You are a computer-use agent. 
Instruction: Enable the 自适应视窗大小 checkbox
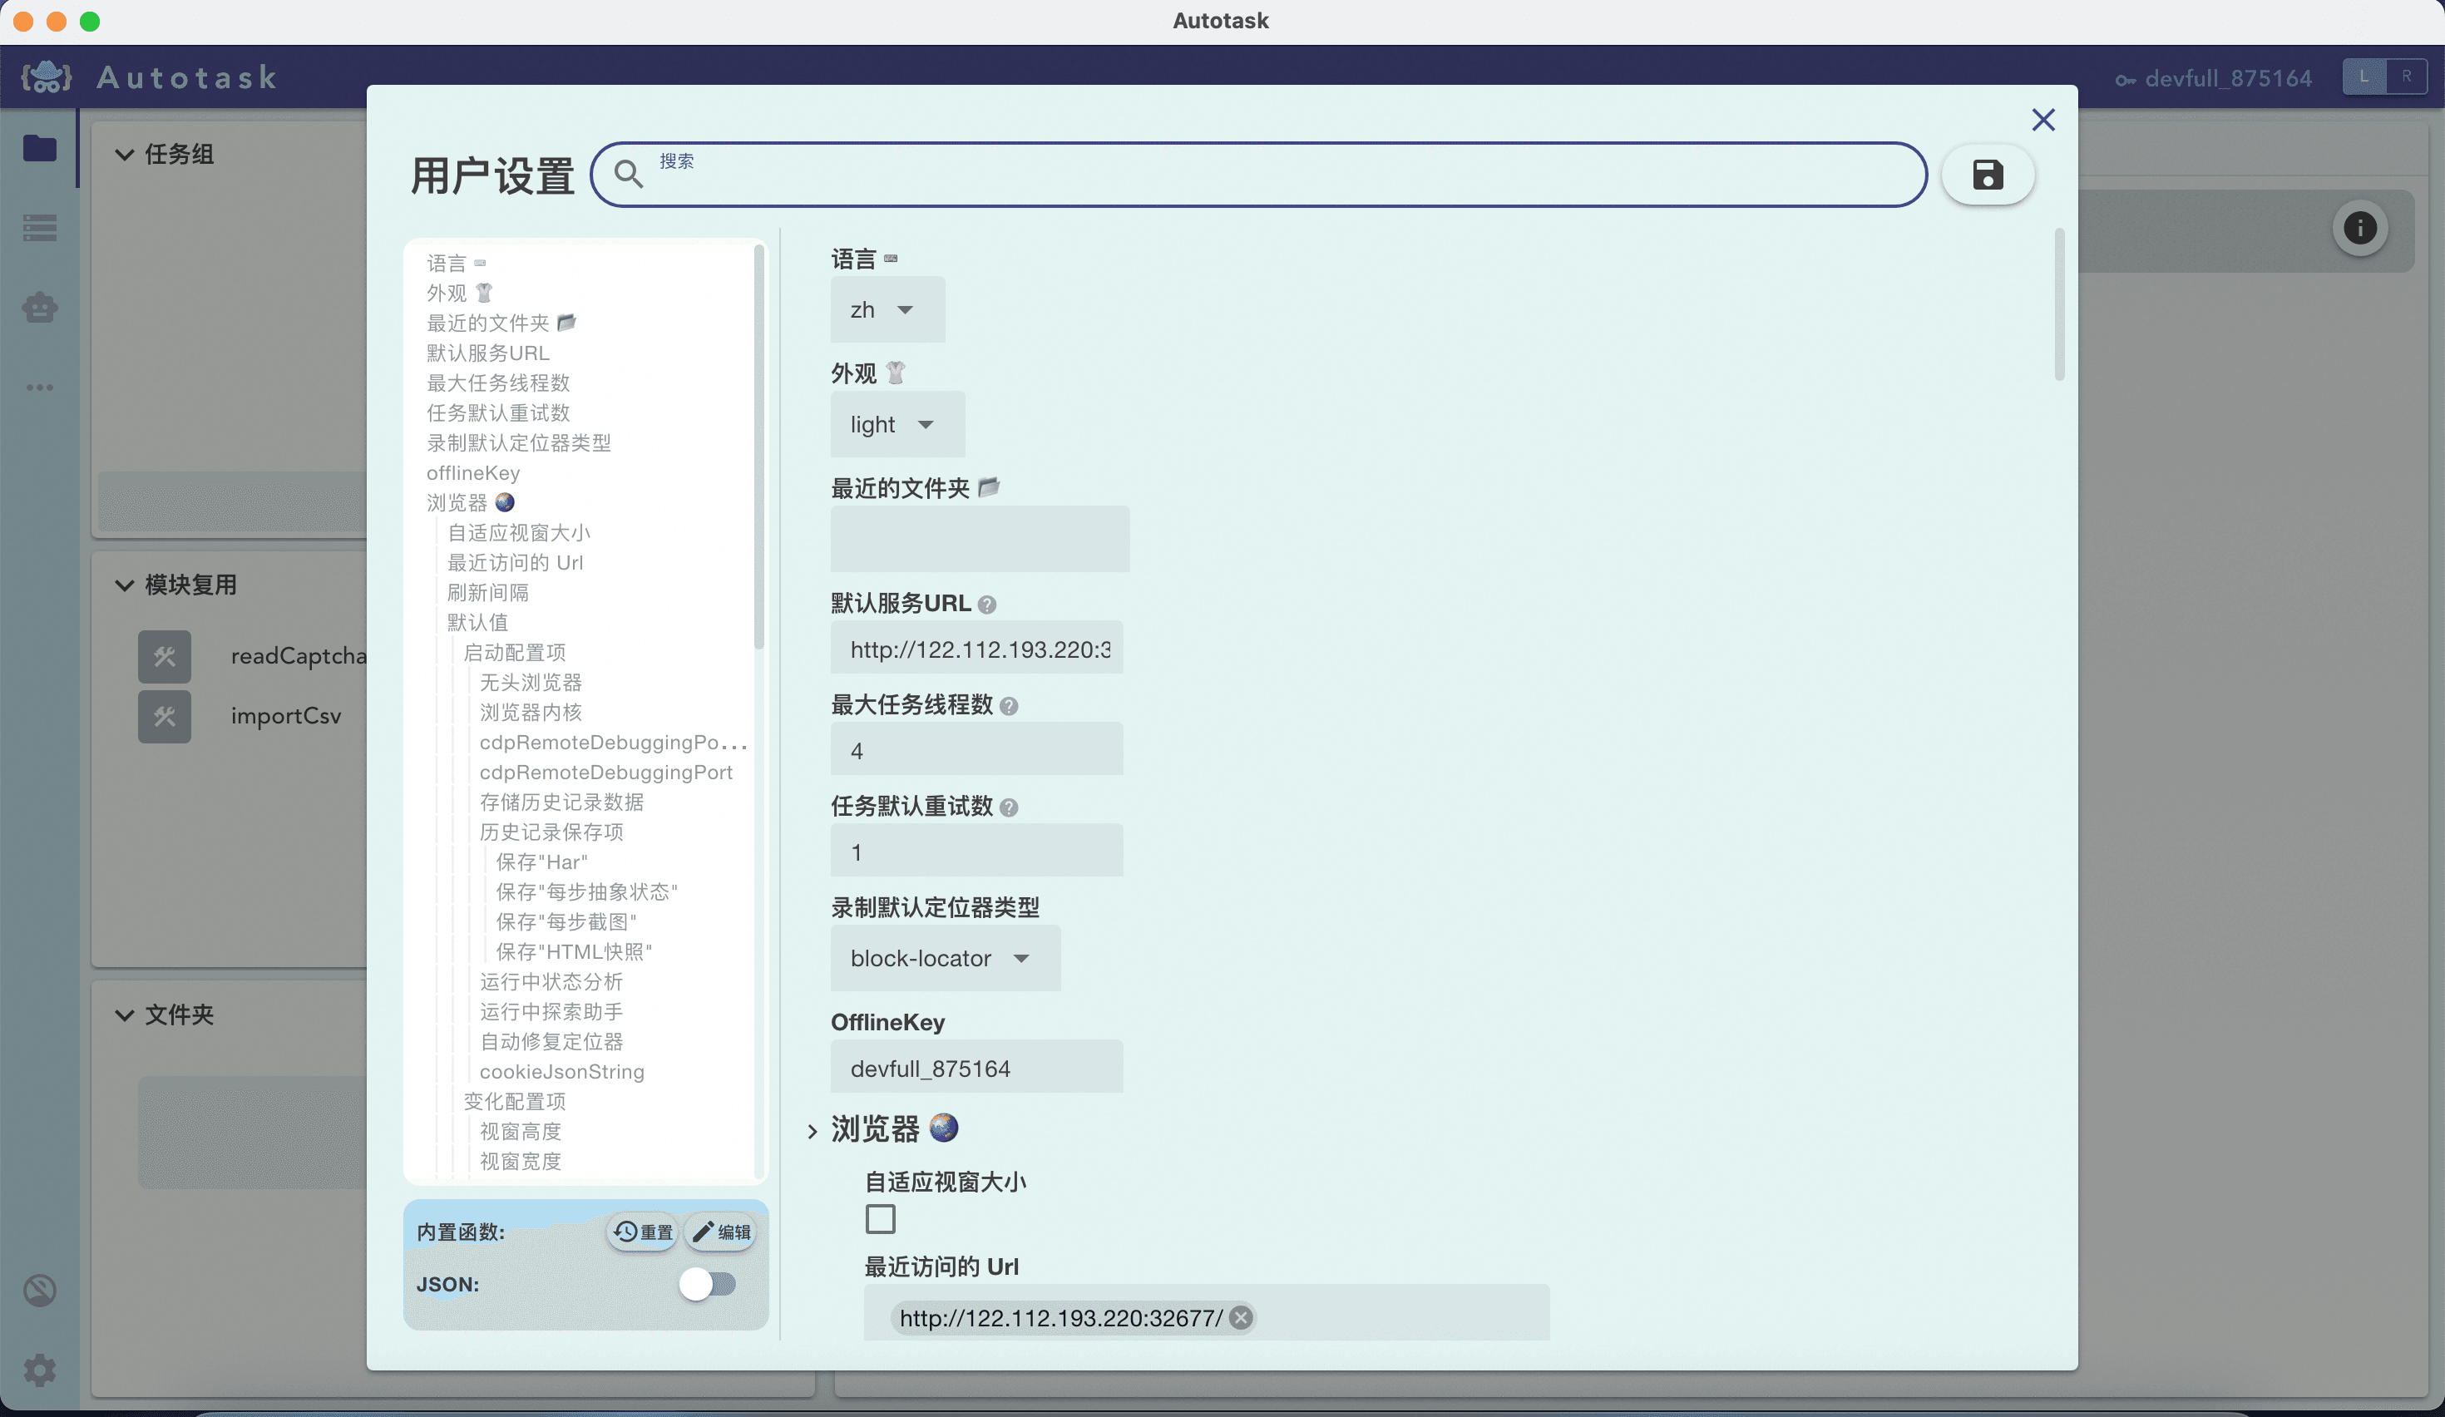tap(880, 1218)
